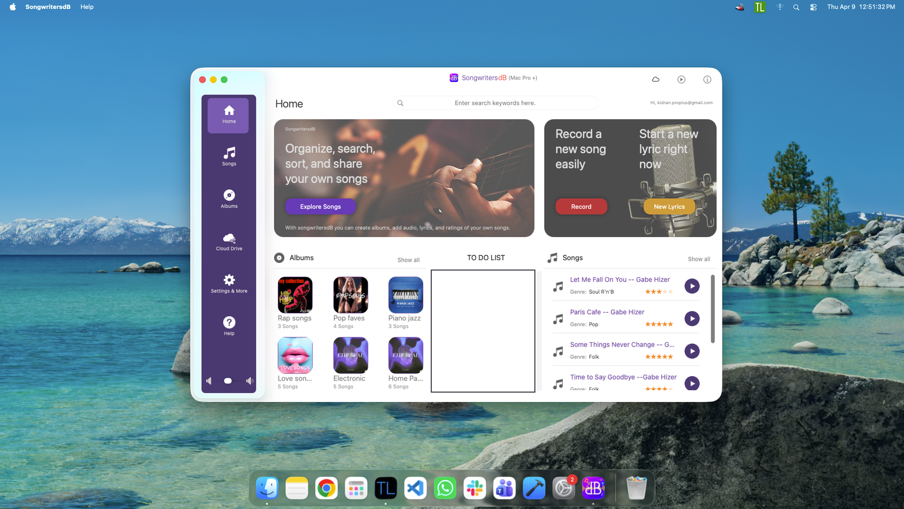Viewport: 904px width, 509px height.
Task: Click the red Record button
Action: tap(581, 206)
